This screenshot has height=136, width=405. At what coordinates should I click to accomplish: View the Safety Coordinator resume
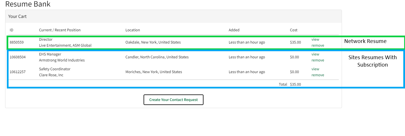pos(315,69)
